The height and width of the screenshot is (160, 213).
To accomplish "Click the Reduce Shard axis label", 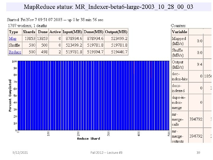I will coord(88,139).
